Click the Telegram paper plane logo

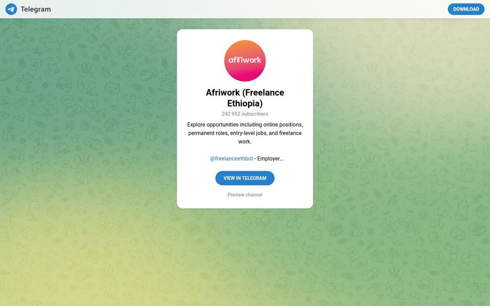[11, 9]
